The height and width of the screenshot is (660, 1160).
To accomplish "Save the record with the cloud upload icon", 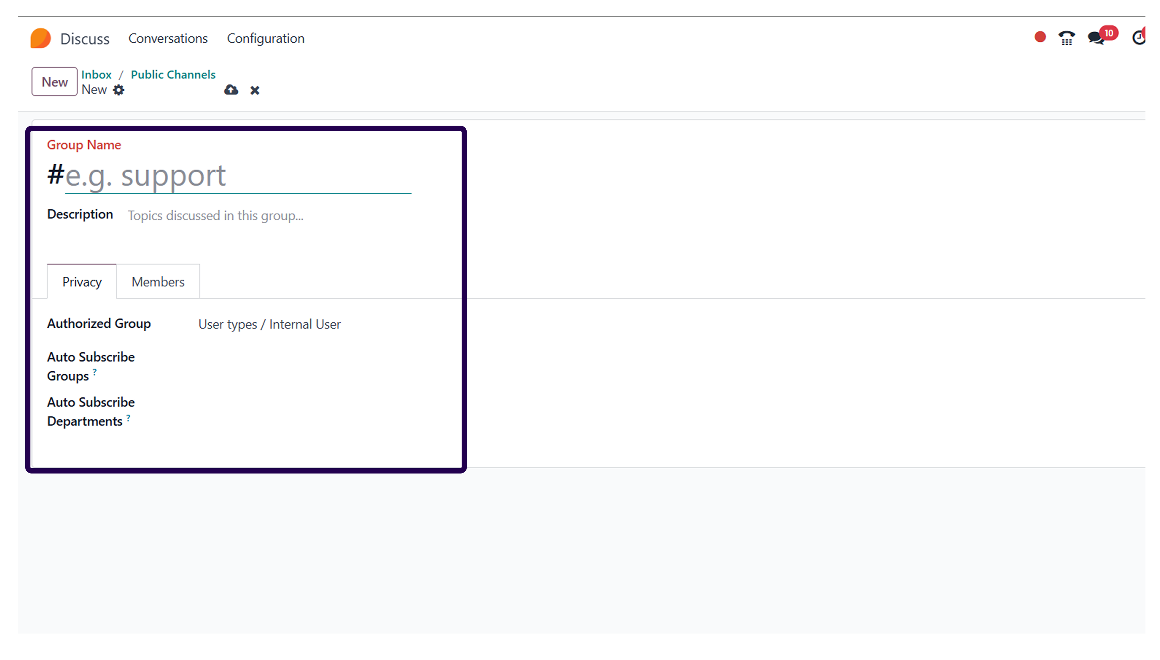I will click(x=231, y=90).
